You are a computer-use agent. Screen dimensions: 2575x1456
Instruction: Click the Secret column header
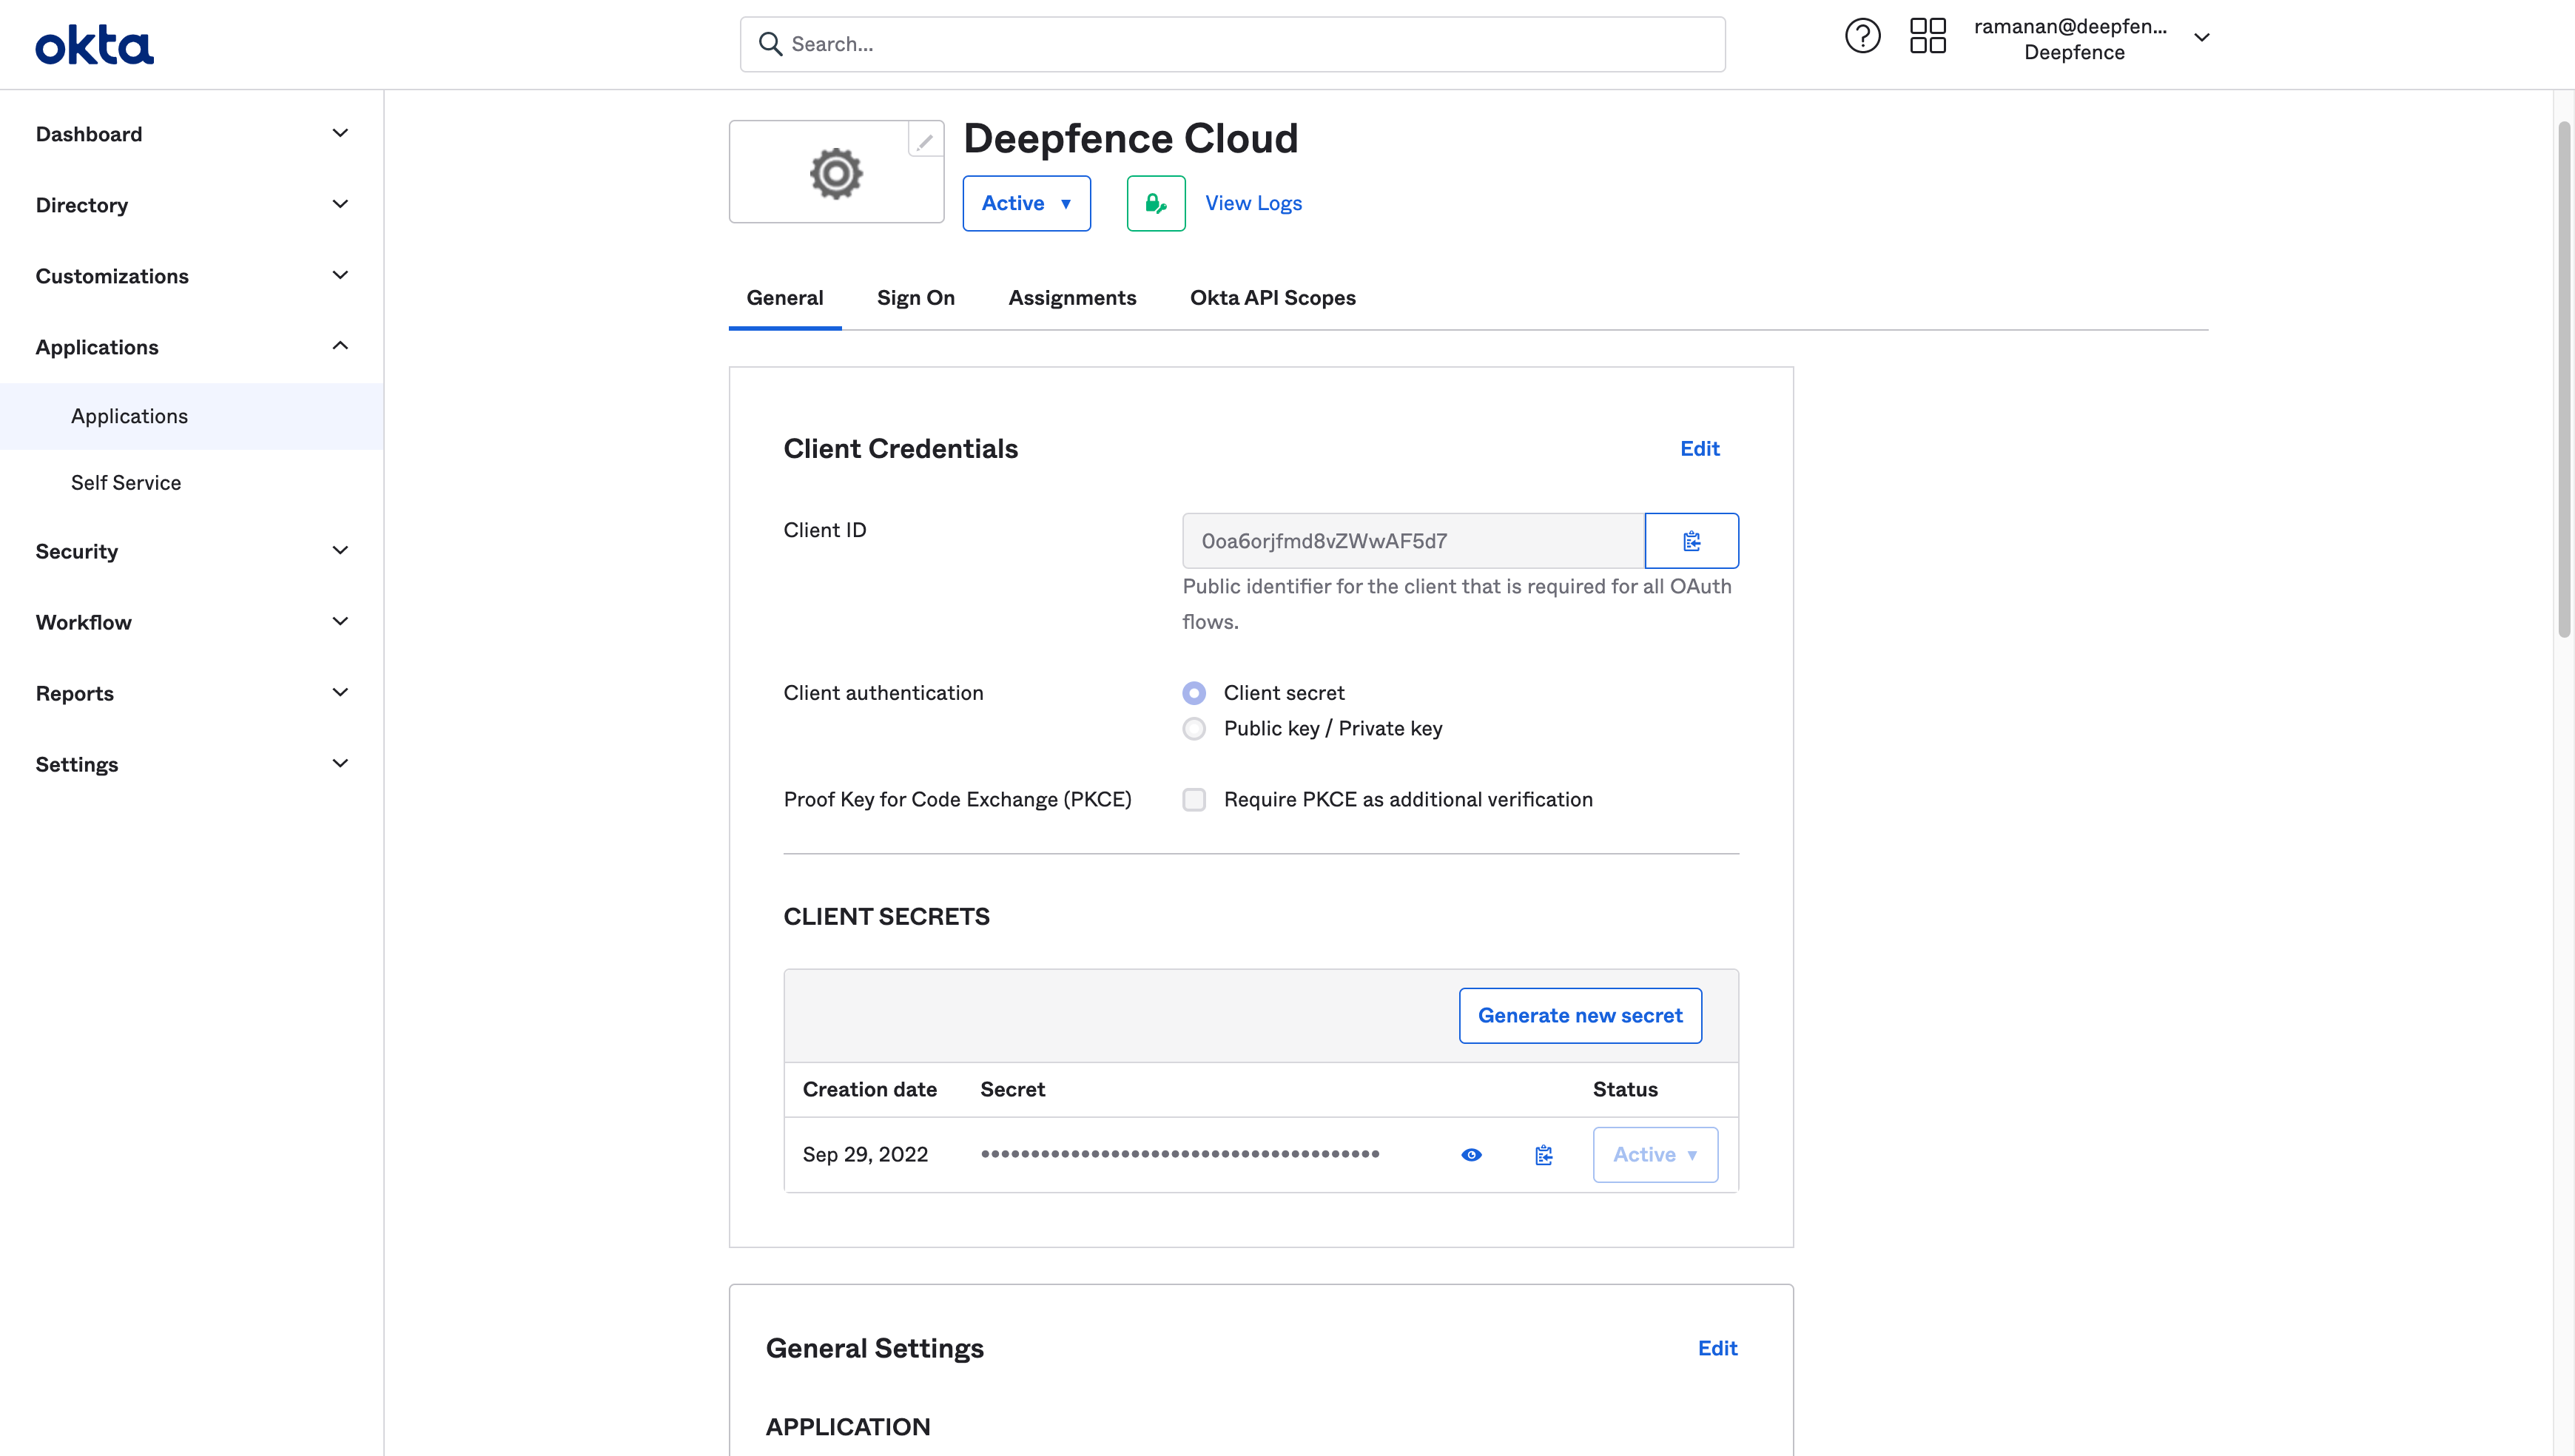[x=1012, y=1090]
